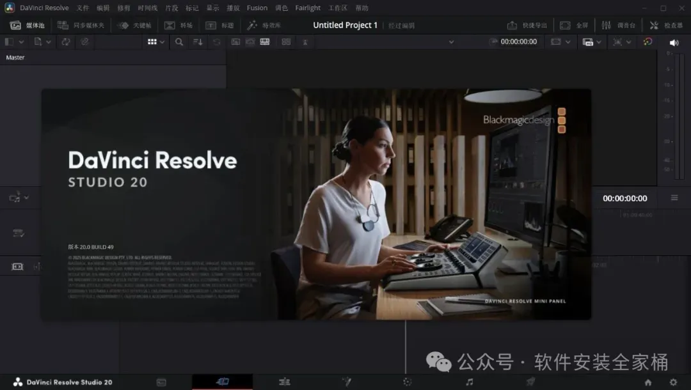Click the DaVinci Resolve application menu

pyautogui.click(x=44, y=8)
